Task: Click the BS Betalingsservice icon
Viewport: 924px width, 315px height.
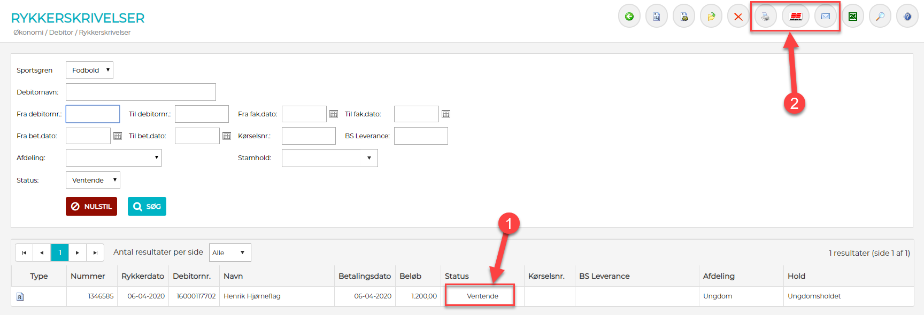Action: (x=795, y=17)
